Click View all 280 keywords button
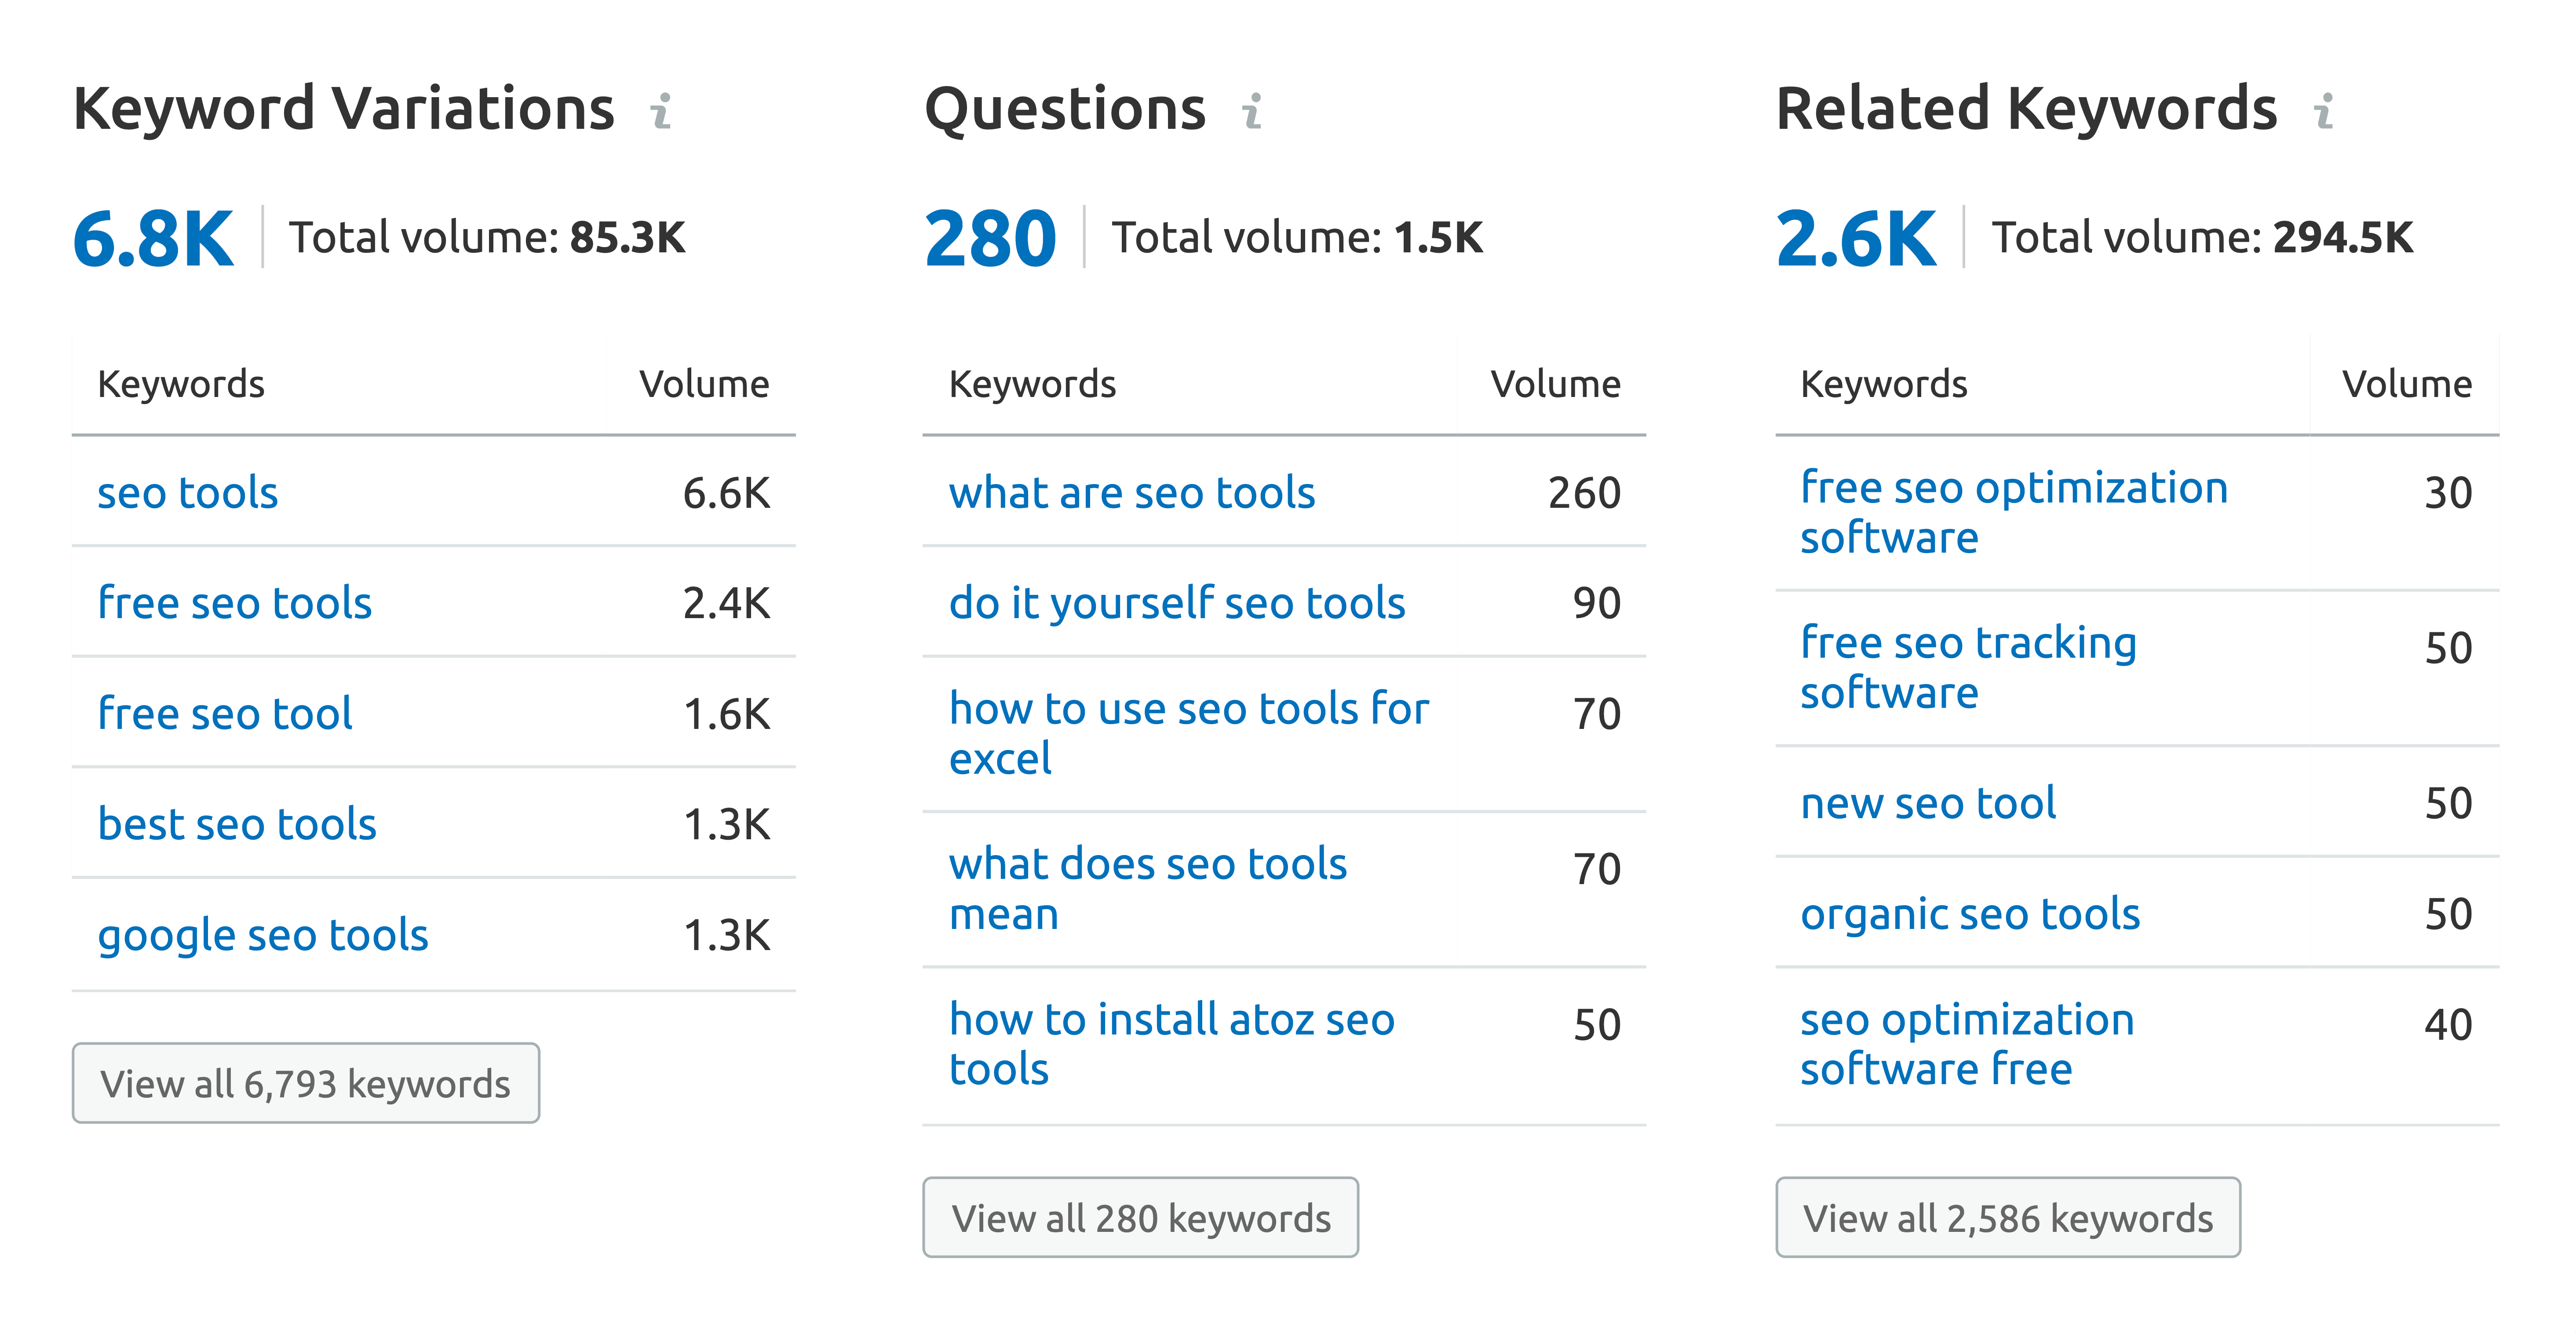Image resolution: width=2576 pixels, height=1333 pixels. (x=1141, y=1217)
